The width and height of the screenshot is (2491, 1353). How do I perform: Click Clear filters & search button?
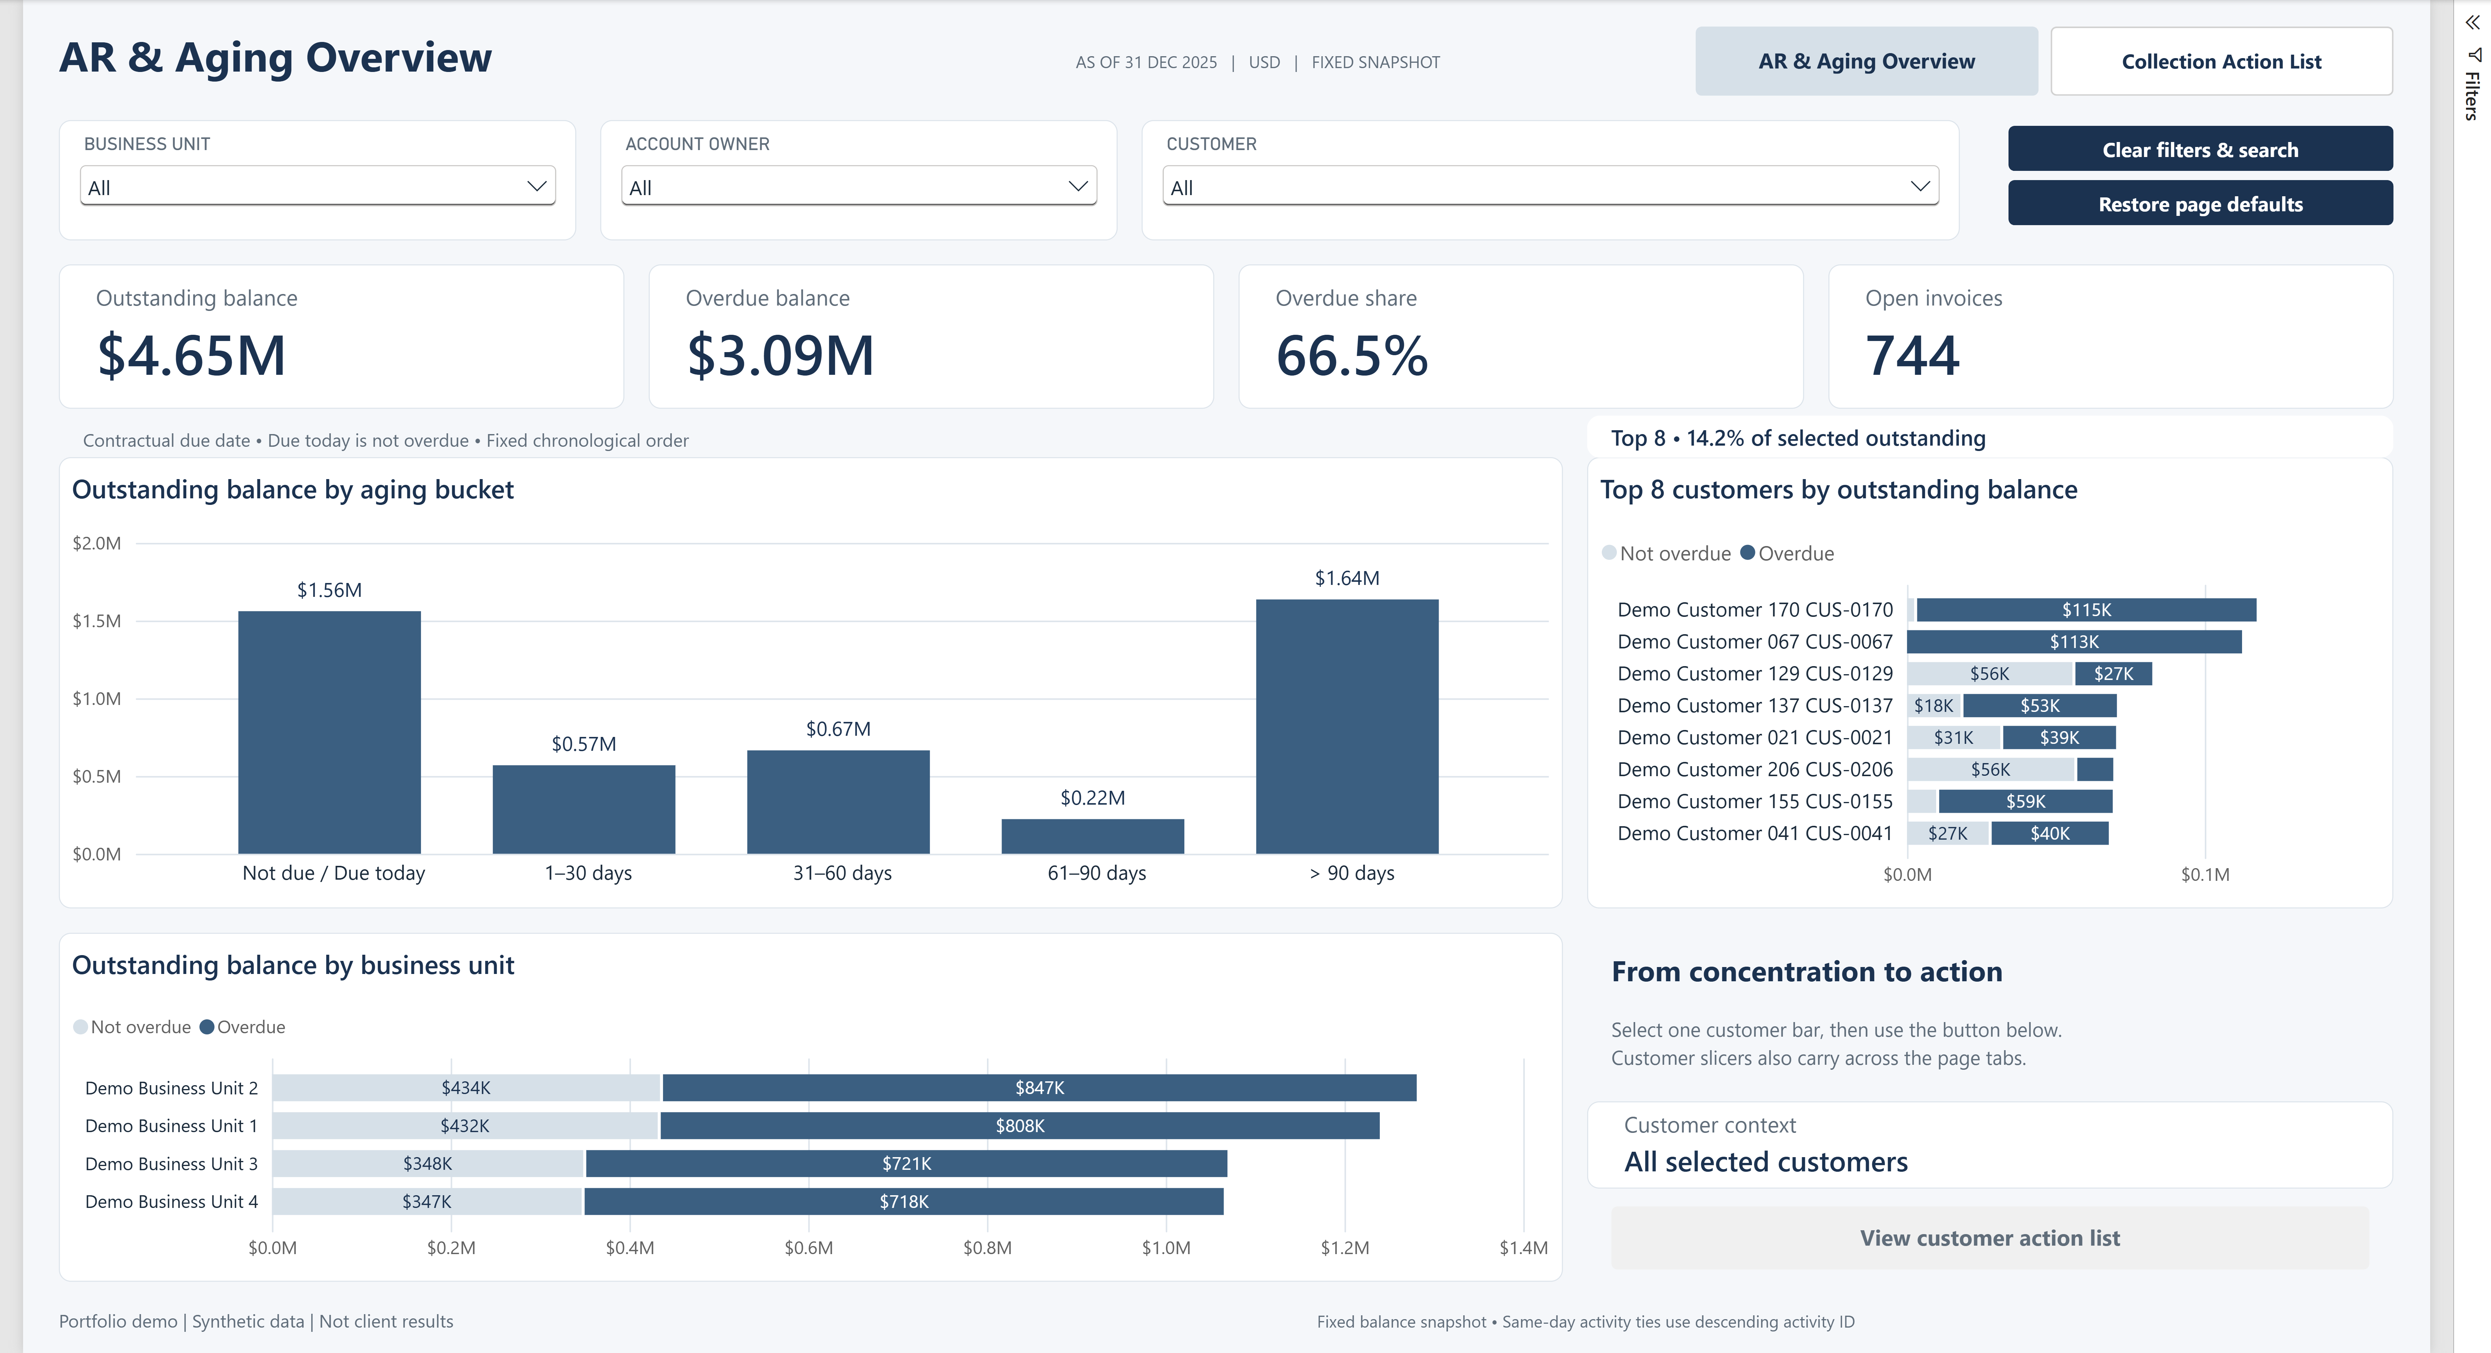2200,149
